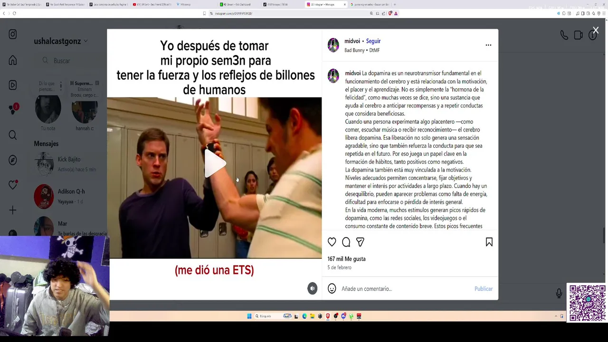This screenshot has height=342, width=608.
Task: Create a new post with plus icon
Action: click(13, 210)
